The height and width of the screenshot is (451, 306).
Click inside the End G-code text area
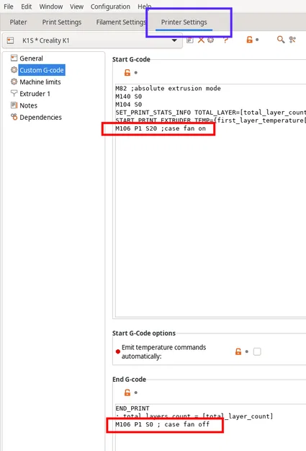[211, 427]
